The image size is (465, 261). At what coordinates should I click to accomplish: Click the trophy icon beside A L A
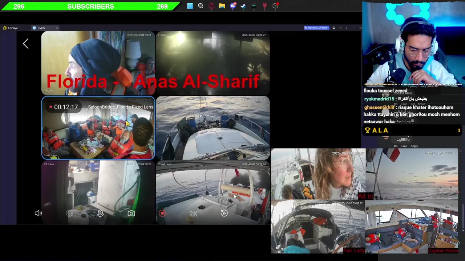coord(367,130)
